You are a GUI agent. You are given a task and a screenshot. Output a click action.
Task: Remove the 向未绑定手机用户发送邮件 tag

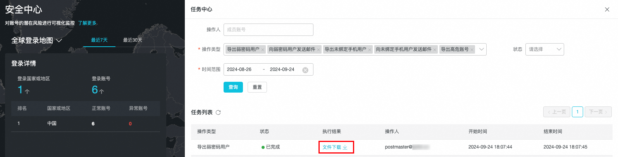435,50
